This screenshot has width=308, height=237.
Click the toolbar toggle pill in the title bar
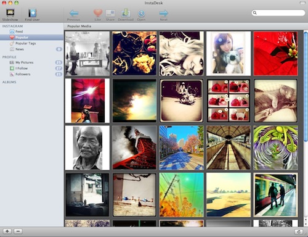coord(302,3)
